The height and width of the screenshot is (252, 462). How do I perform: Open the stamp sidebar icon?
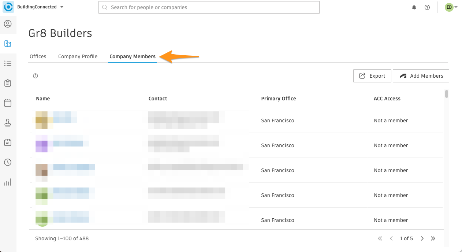point(8,123)
